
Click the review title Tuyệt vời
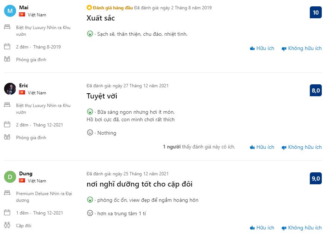click(102, 96)
